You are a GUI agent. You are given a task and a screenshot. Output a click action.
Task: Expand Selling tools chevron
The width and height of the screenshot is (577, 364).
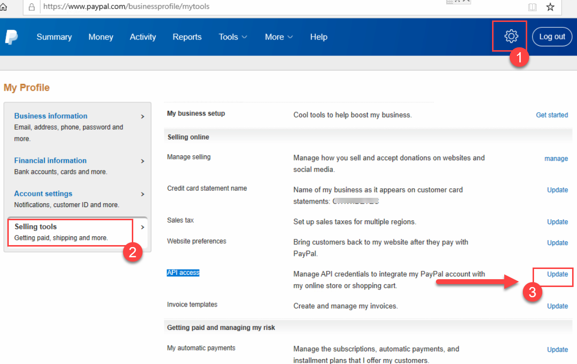(143, 227)
